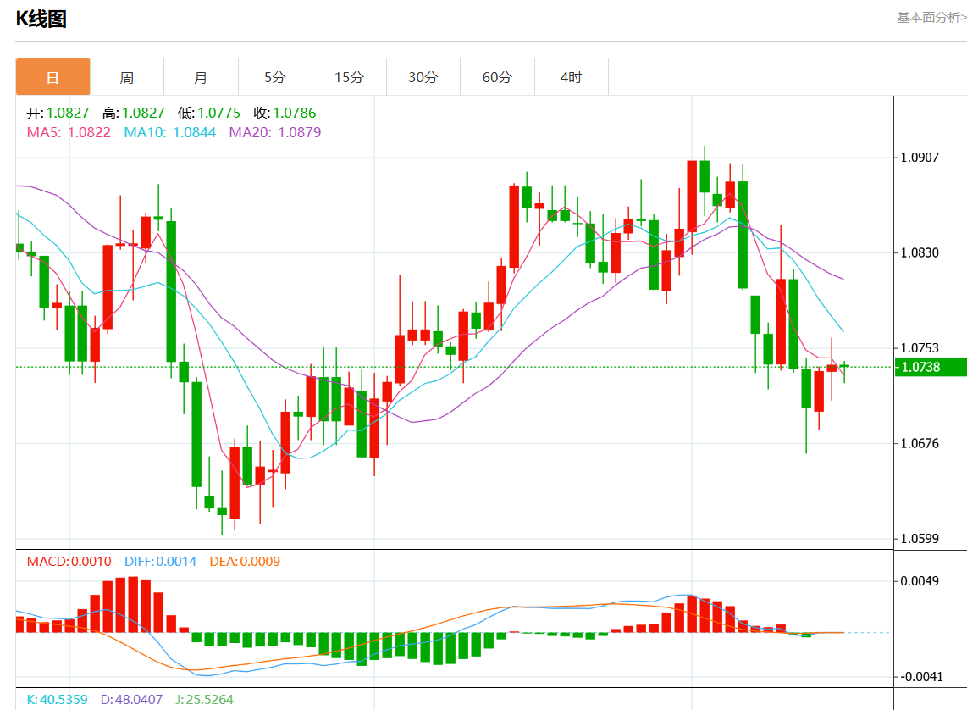This screenshot has height=710, width=967.
Task: Click the J:25.5264 KDJ value
Action: click(205, 700)
